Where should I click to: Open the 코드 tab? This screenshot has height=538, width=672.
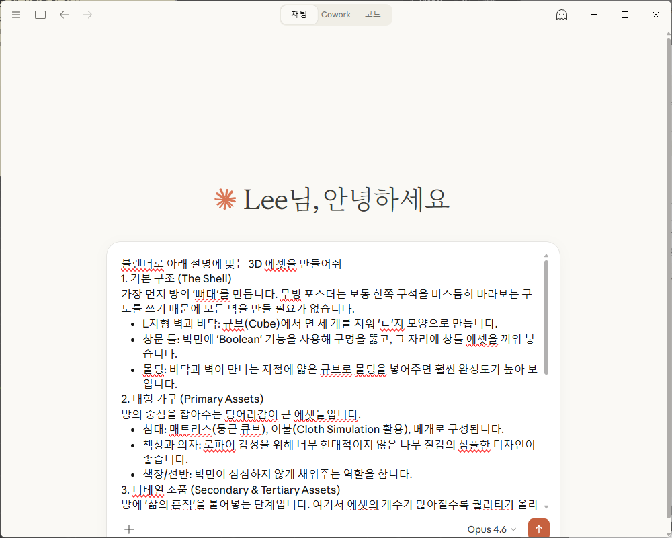(372, 15)
